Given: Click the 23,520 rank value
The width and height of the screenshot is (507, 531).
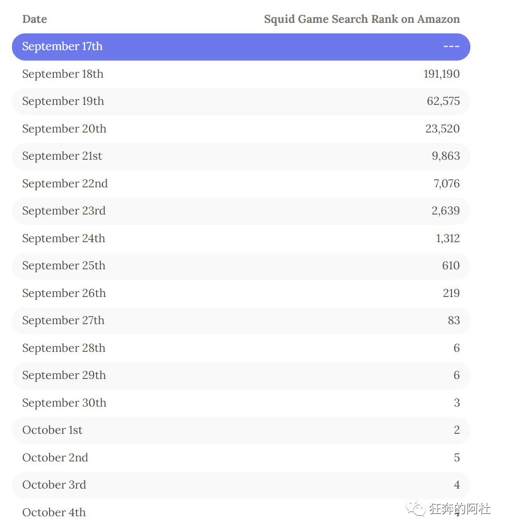Looking at the screenshot, I should [442, 129].
